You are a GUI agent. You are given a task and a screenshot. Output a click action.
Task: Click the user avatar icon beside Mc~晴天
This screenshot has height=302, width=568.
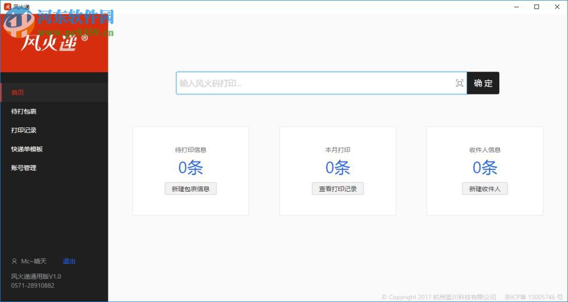pyautogui.click(x=15, y=262)
